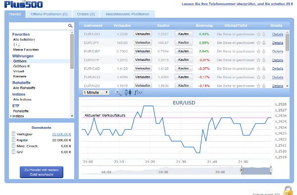Click the alert bell for EUR/GBP
Viewport: 297px width, 195px height.
tap(264, 51)
